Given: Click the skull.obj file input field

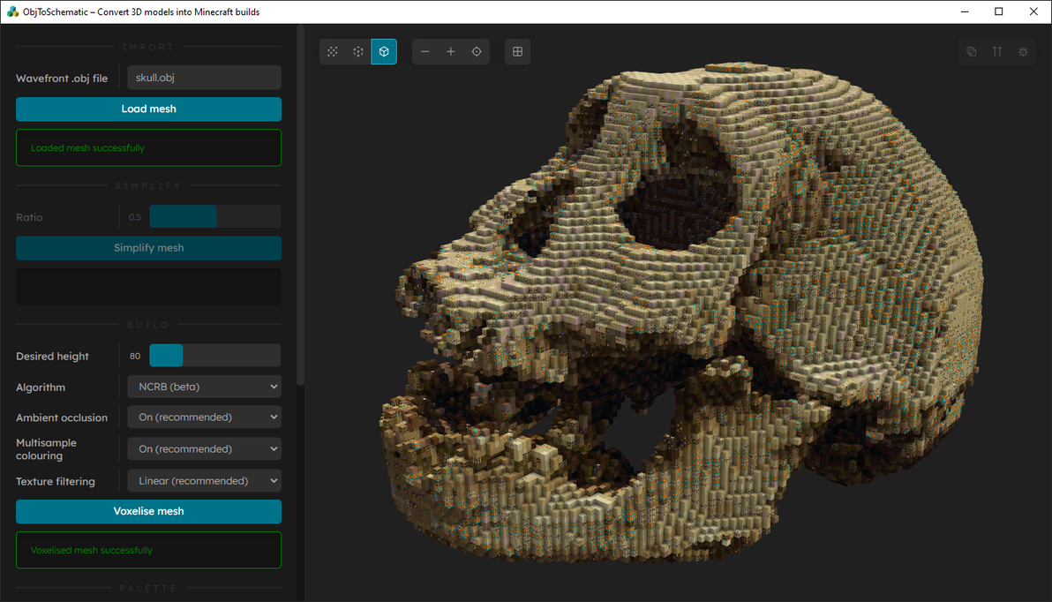Looking at the screenshot, I should (204, 78).
